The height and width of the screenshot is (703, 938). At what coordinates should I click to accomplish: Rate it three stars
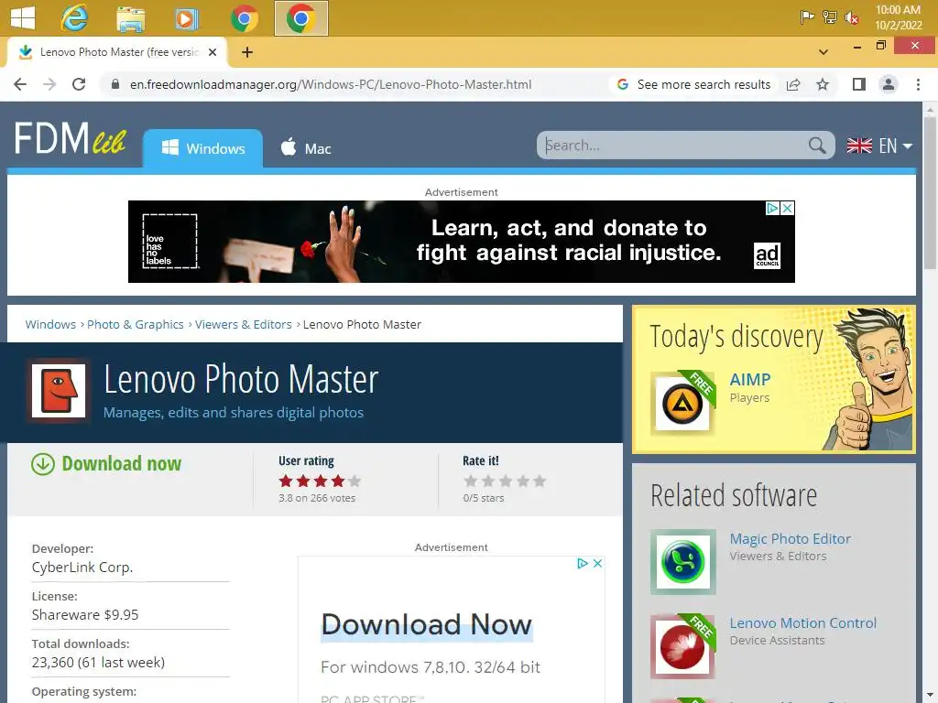coord(506,481)
